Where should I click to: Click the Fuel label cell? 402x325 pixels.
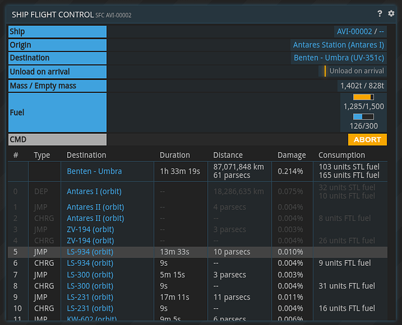pyautogui.click(x=57, y=112)
